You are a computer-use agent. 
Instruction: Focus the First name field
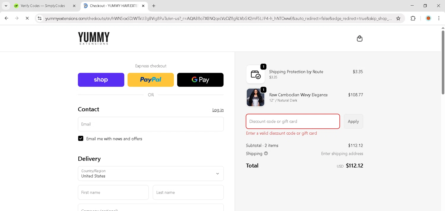coord(113,192)
